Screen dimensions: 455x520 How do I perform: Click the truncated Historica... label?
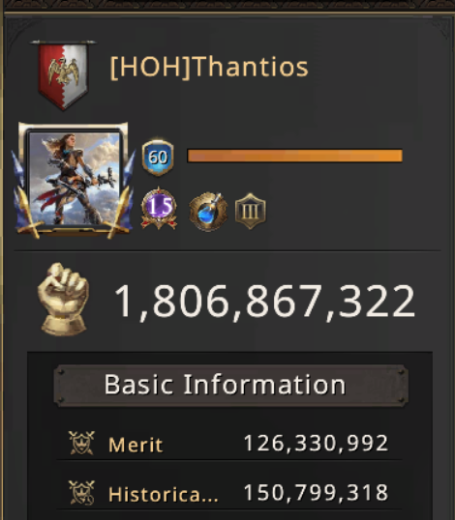(x=164, y=494)
